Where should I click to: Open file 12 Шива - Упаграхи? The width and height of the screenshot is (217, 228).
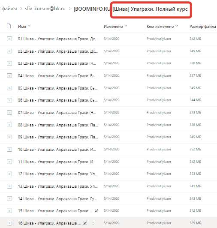[58, 174]
